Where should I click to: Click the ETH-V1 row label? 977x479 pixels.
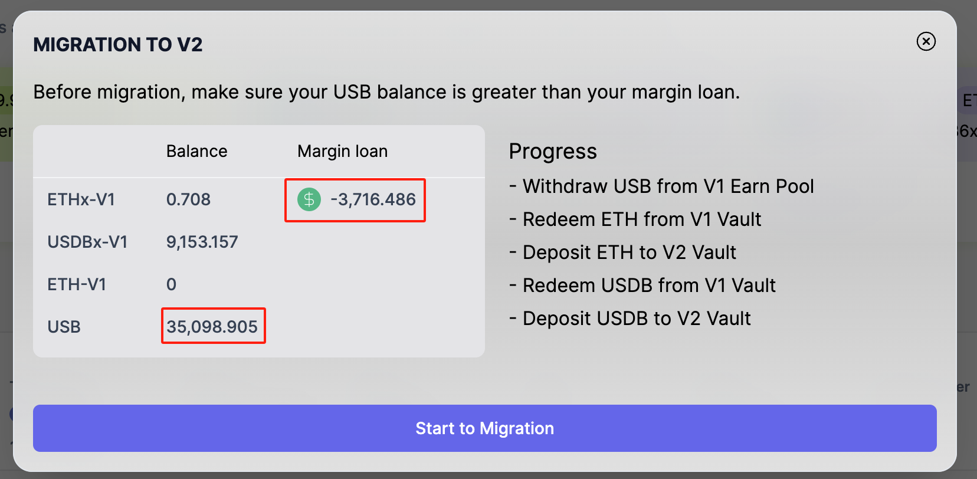[77, 284]
